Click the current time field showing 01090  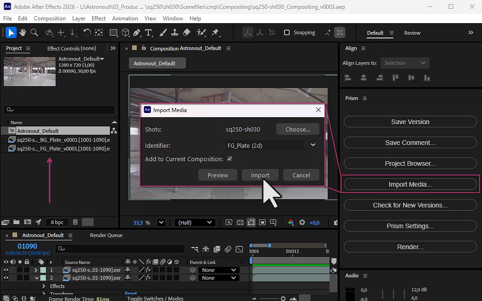pyautogui.click(x=28, y=247)
